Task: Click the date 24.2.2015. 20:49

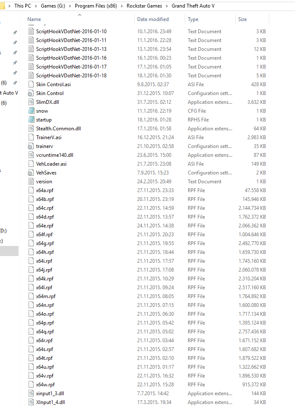Action: point(154,182)
